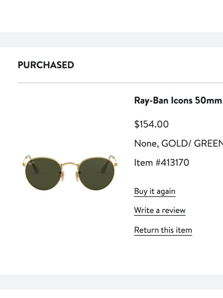Viewport: 223px width, 298px height.
Task: Open the Ray-Ban sunglasses product thumbnail
Action: pos(70,172)
